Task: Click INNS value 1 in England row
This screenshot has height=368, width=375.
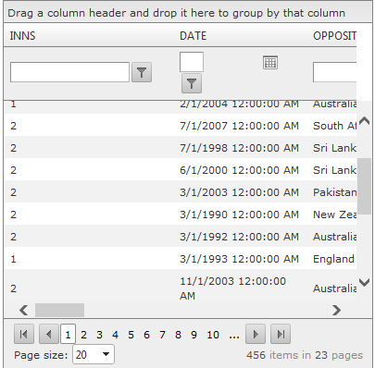Action: coord(13,259)
